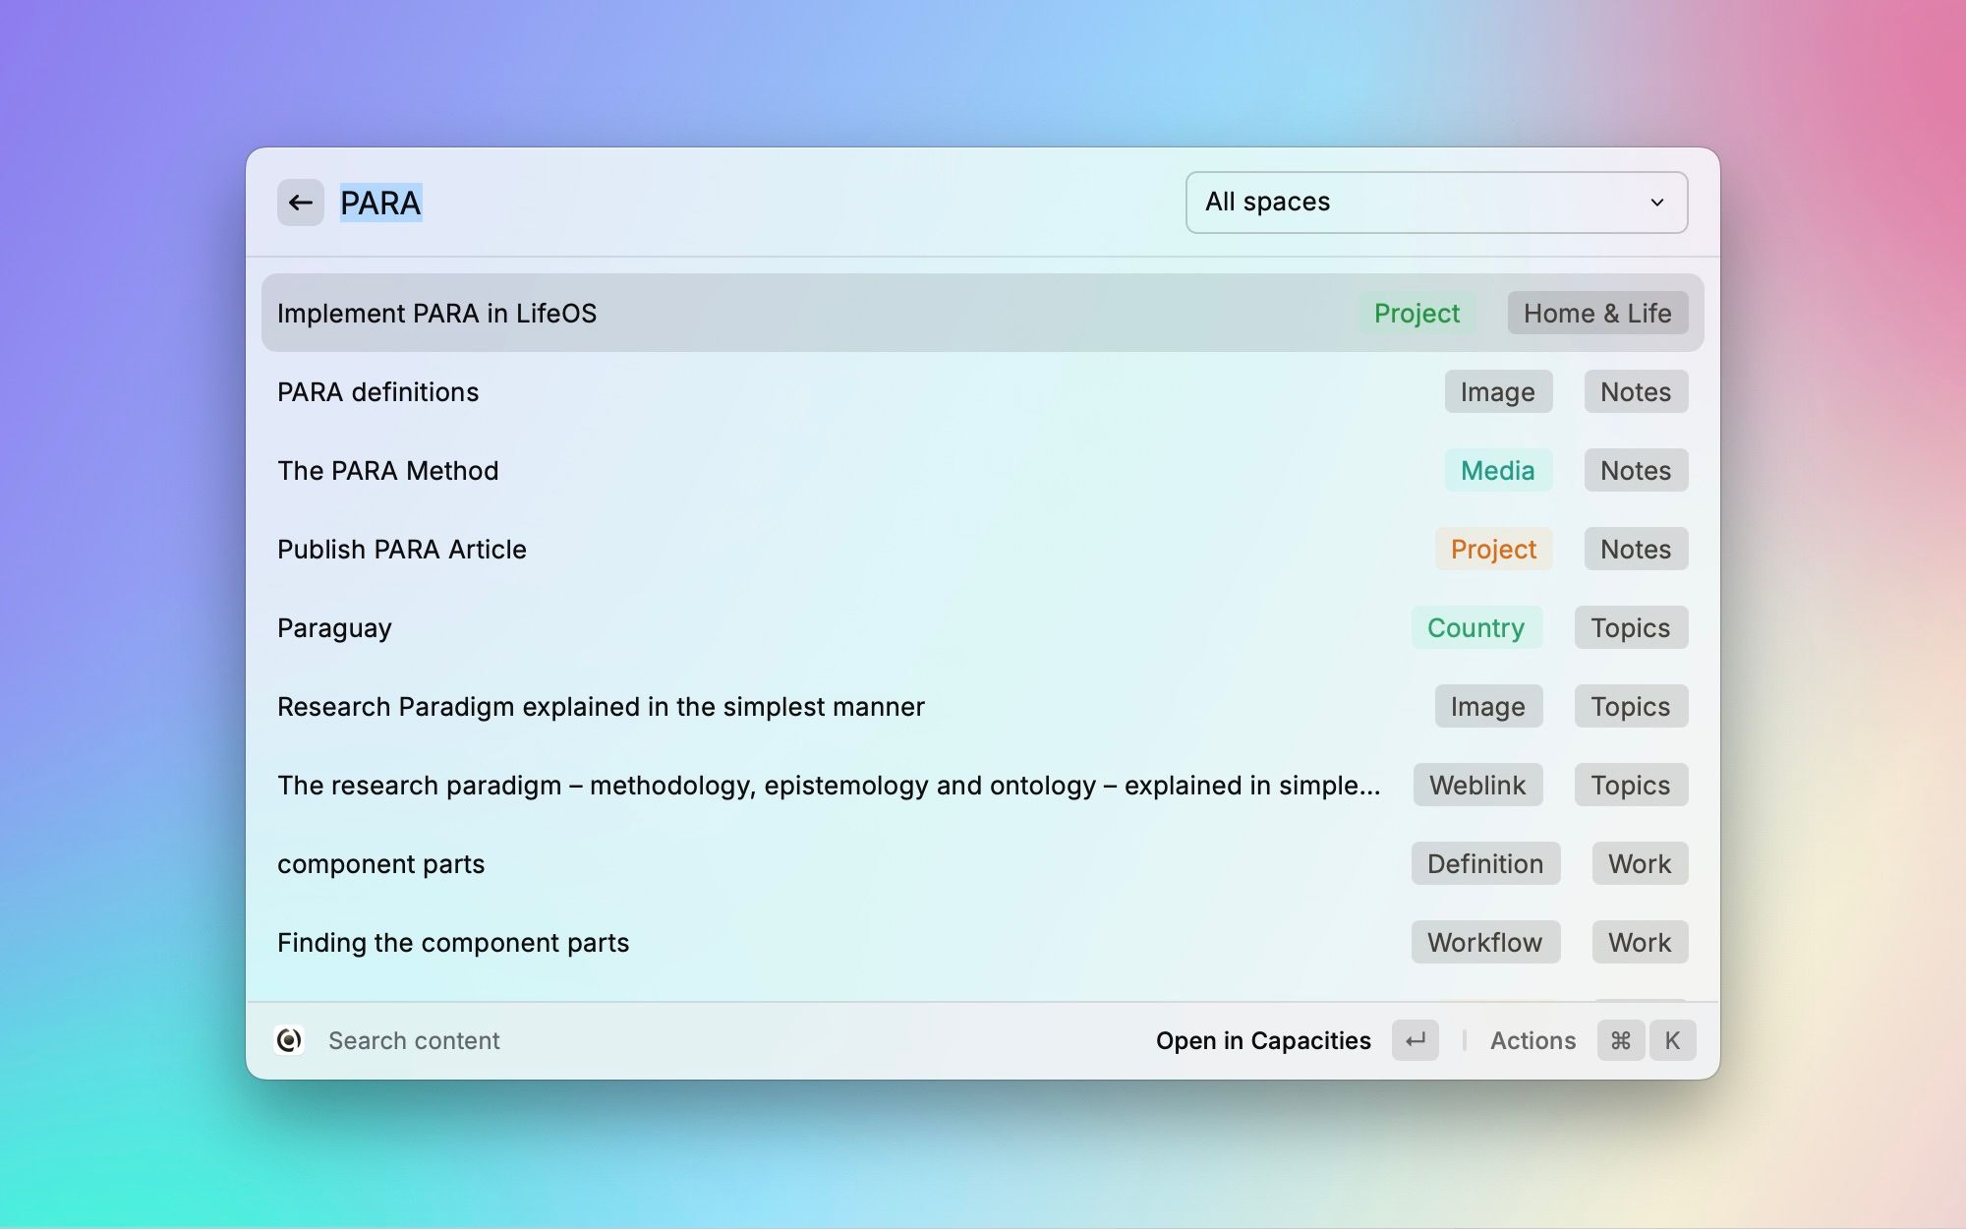Click the back arrow button
Image resolution: width=1966 pixels, height=1229 pixels.
(300, 203)
